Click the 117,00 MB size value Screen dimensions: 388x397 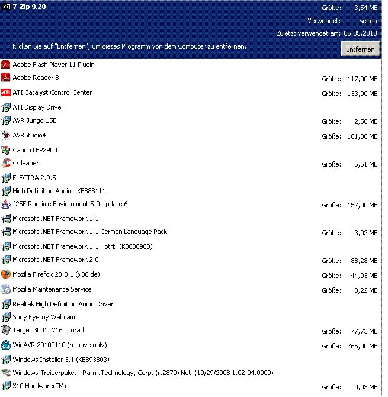(363, 79)
